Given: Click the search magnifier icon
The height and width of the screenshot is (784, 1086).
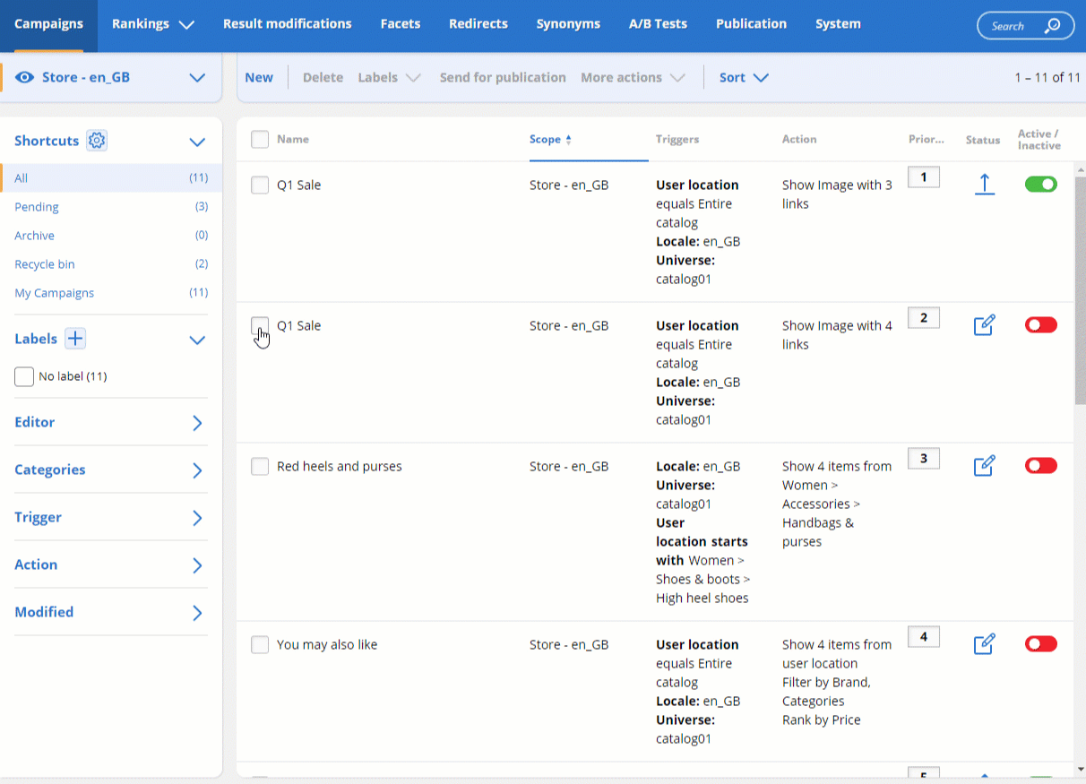Looking at the screenshot, I should tap(1053, 26).
